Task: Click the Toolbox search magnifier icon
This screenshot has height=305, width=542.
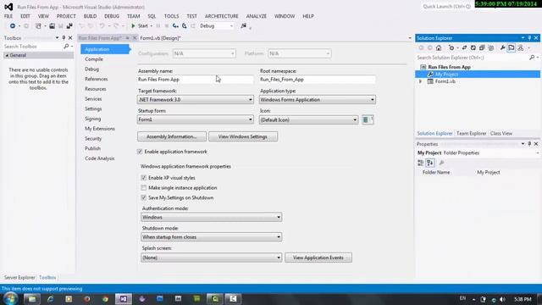Action: click(x=66, y=47)
